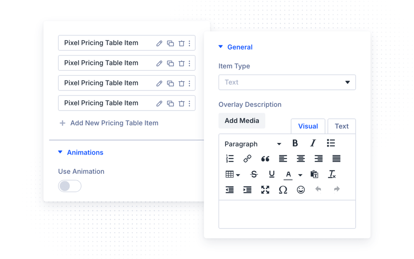Center align the text
Image resolution: width=414 pixels, height=259 pixels.
(301, 159)
